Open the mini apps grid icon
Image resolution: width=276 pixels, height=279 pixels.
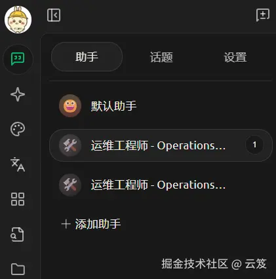click(x=18, y=199)
